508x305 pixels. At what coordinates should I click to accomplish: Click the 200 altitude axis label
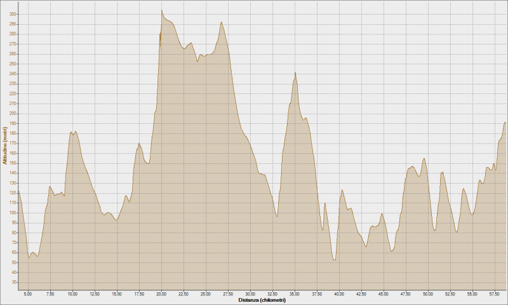pos(13,114)
